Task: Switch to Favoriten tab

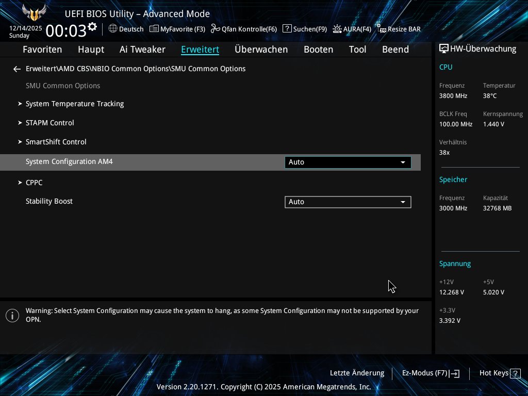Action: [x=42, y=49]
